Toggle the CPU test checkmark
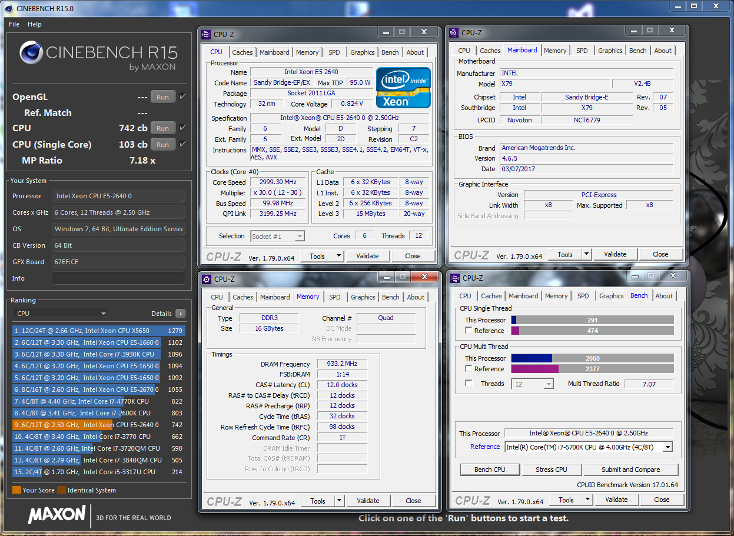Screen dimensions: 734x536 coord(182,128)
